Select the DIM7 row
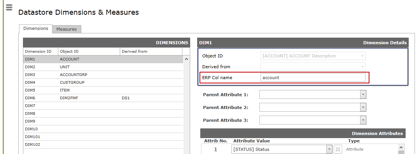Image resolution: width=420 pixels, height=154 pixels. point(103,106)
